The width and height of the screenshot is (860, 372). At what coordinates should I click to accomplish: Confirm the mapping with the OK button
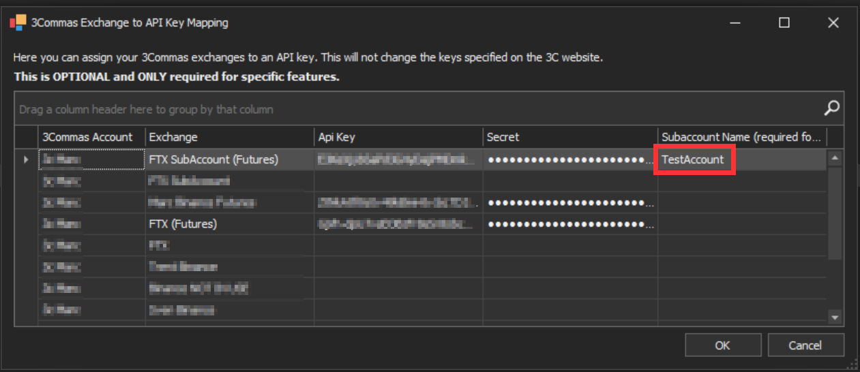pos(723,345)
